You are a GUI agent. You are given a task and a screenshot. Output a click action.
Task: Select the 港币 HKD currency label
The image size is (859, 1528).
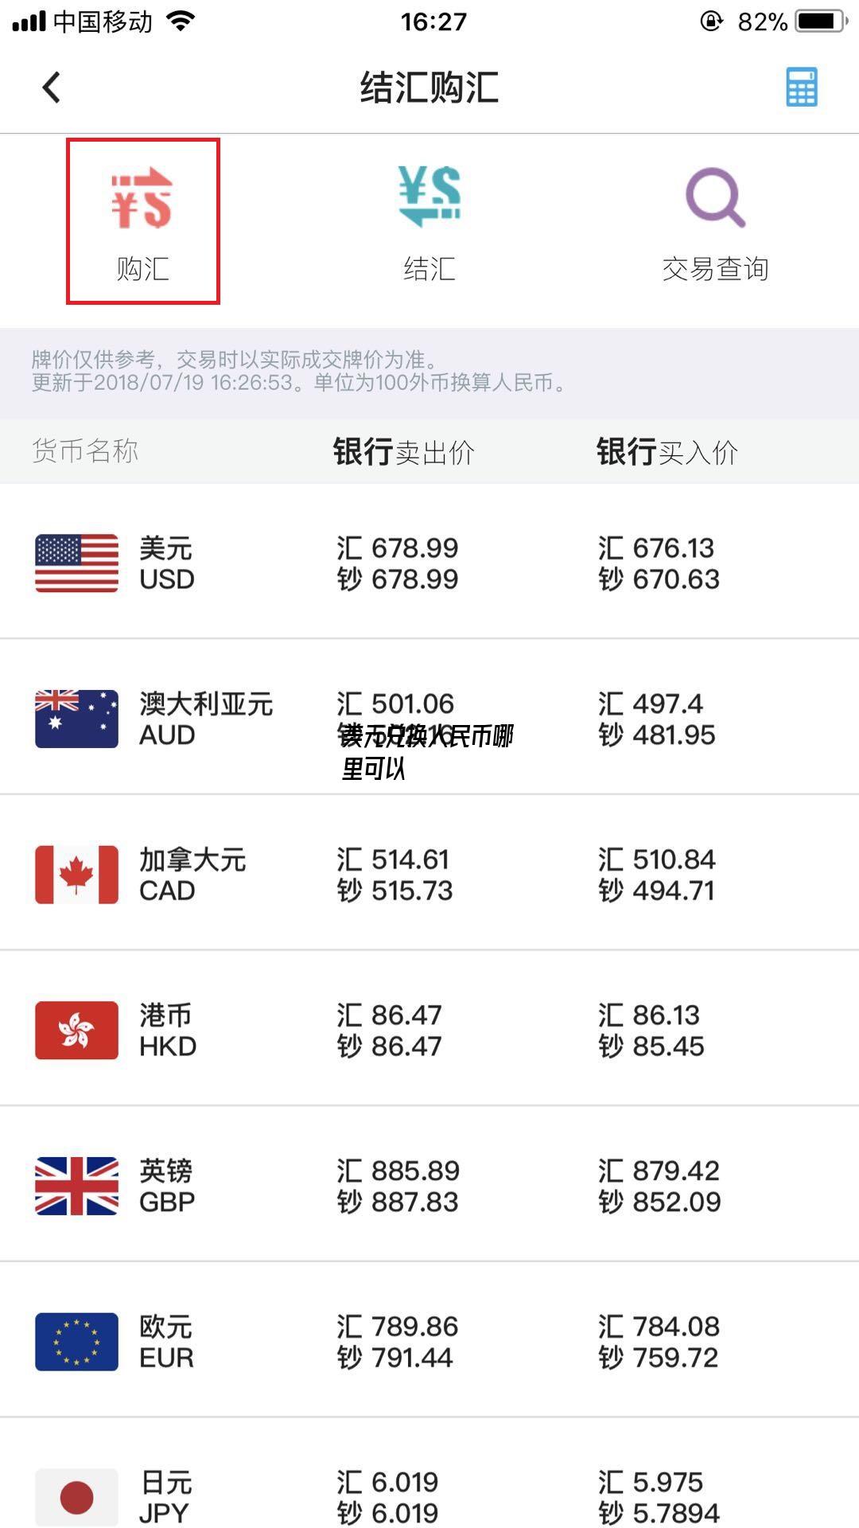click(x=167, y=1031)
